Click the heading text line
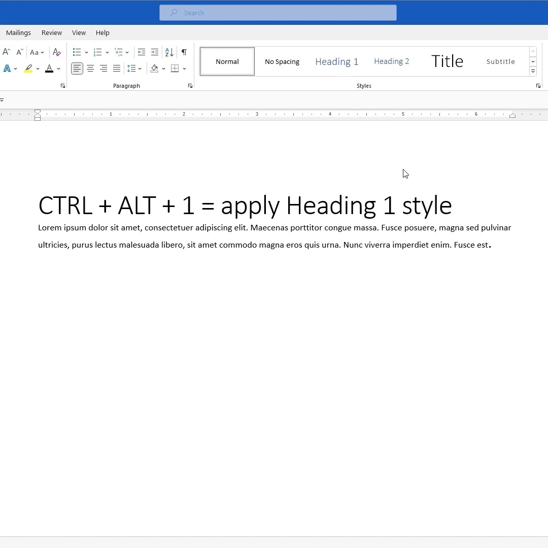Image resolution: width=548 pixels, height=548 pixels. click(245, 205)
